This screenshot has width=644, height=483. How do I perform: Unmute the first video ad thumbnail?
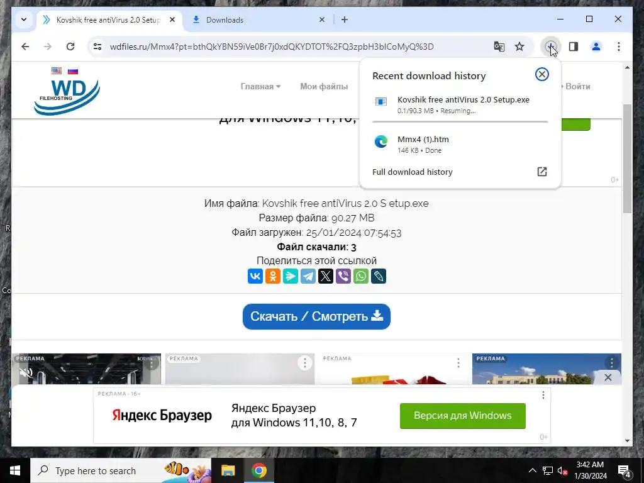tap(26, 373)
